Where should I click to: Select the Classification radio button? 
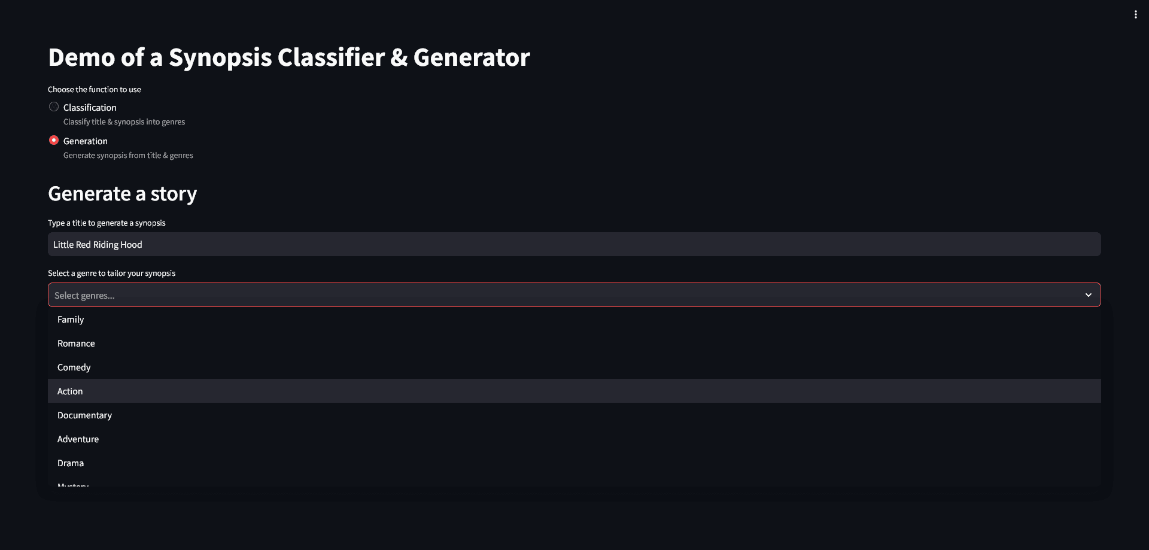coord(54,107)
